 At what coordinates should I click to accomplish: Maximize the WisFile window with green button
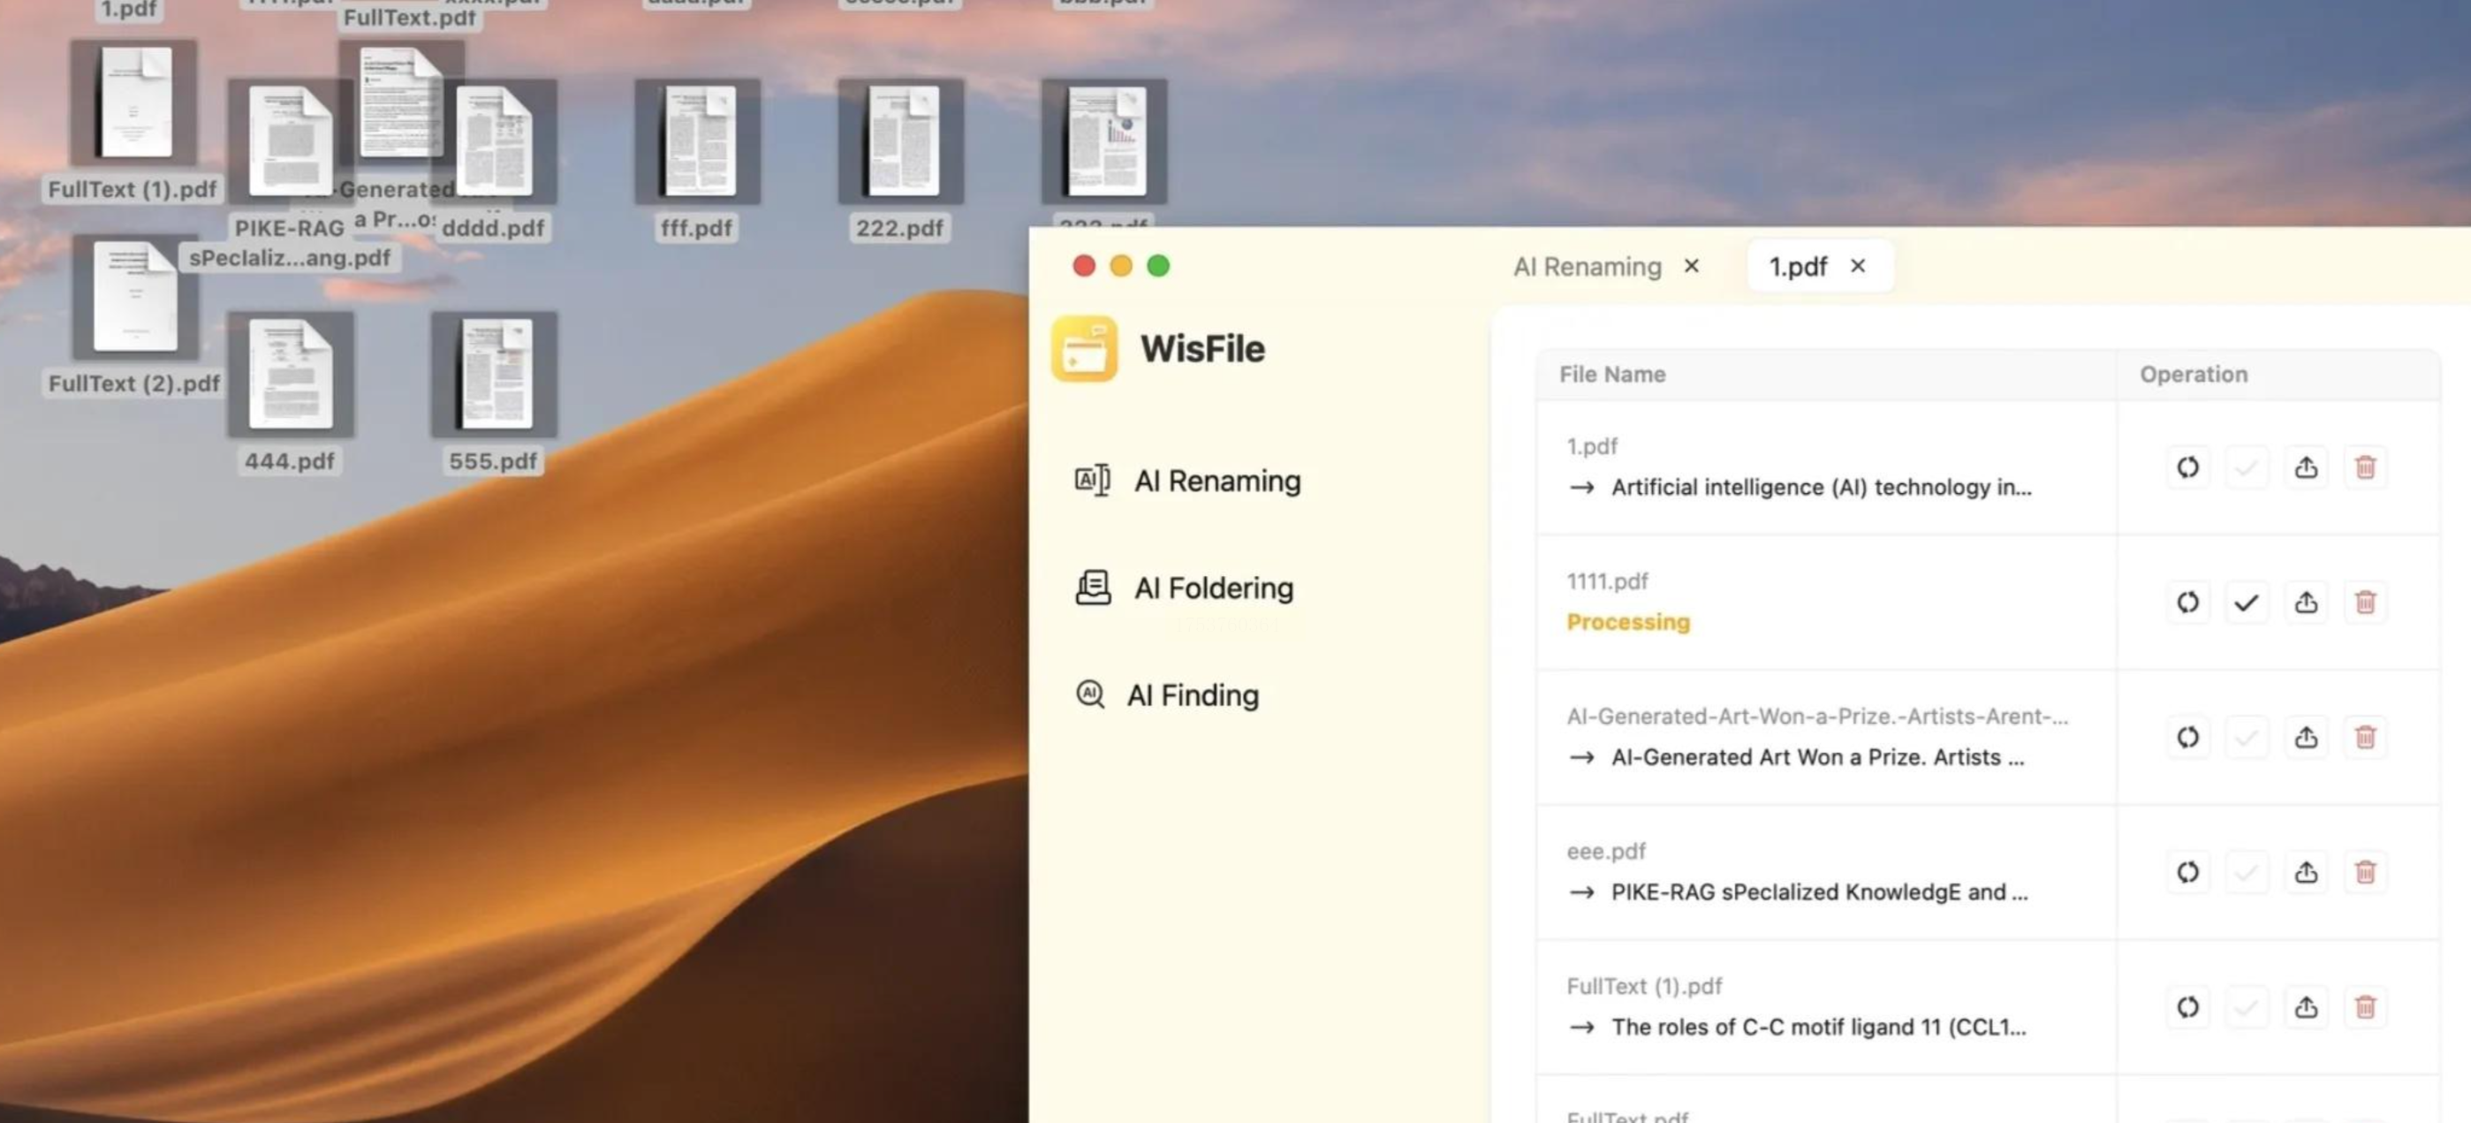1158,266
